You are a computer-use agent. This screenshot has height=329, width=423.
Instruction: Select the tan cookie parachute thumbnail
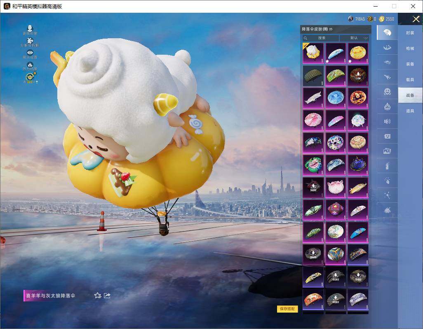click(x=358, y=143)
